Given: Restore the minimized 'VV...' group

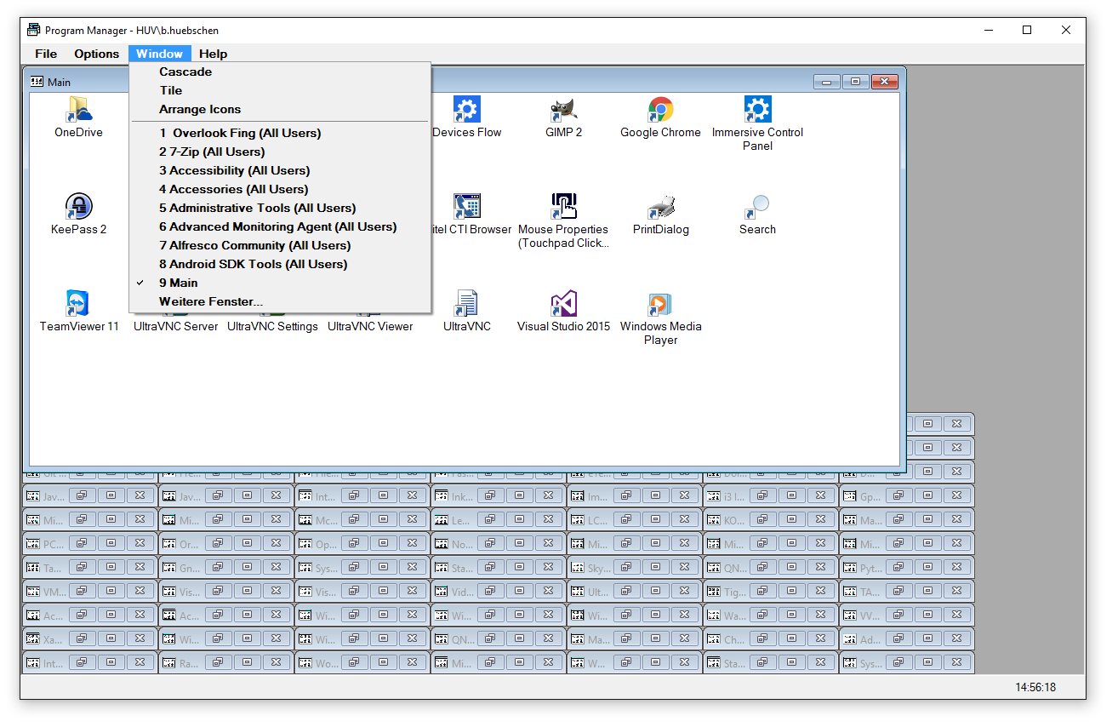Looking at the screenshot, I should pyautogui.click(x=898, y=615).
